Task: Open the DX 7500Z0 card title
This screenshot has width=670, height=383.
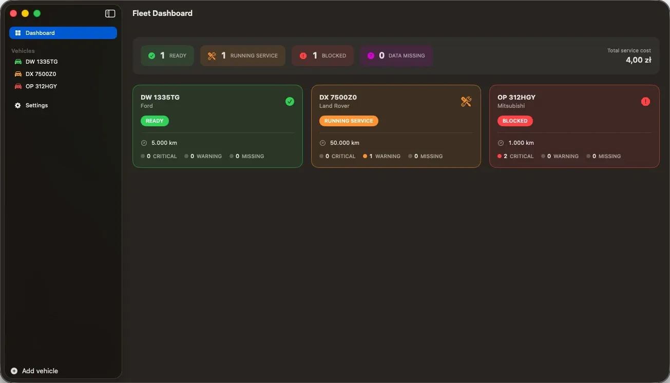Action: pyautogui.click(x=338, y=97)
